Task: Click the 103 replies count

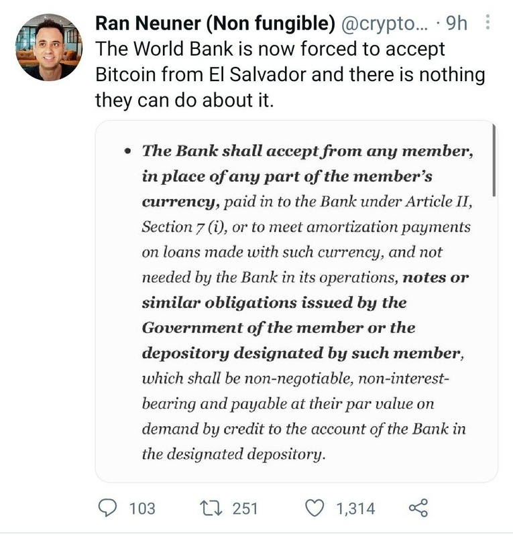Action: pos(141,509)
